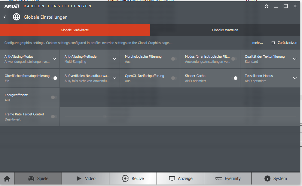Go back using the arrow icon
This screenshot has height=186, width=302.
(5, 17)
